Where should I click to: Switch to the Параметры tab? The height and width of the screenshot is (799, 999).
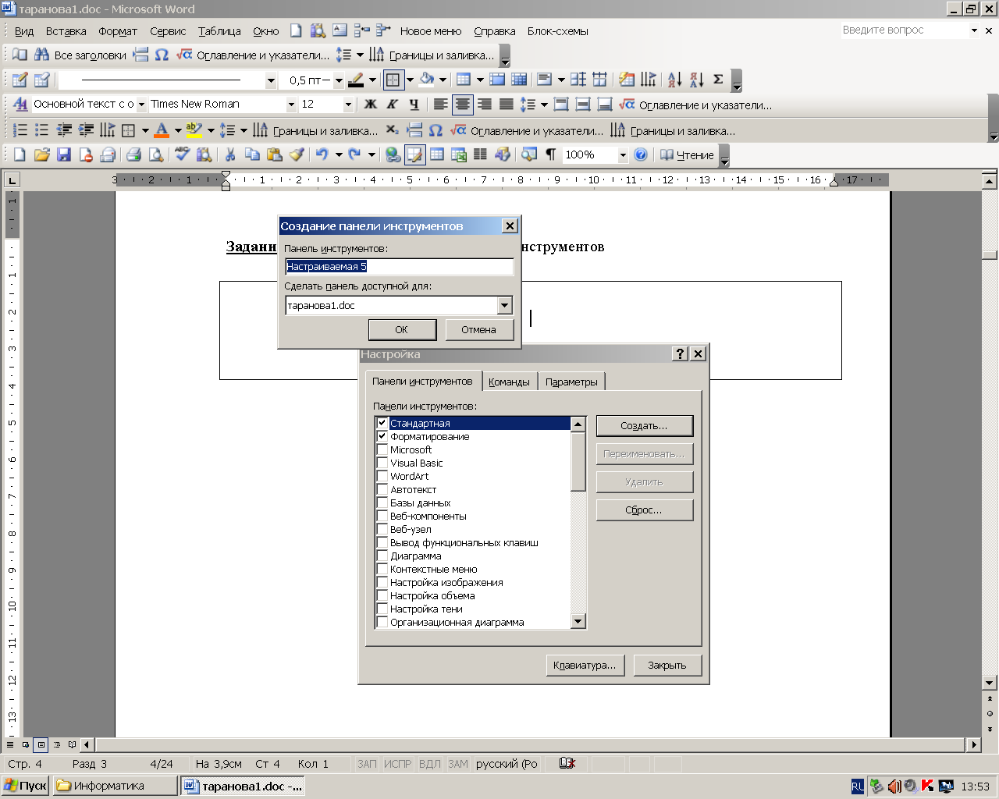point(571,382)
